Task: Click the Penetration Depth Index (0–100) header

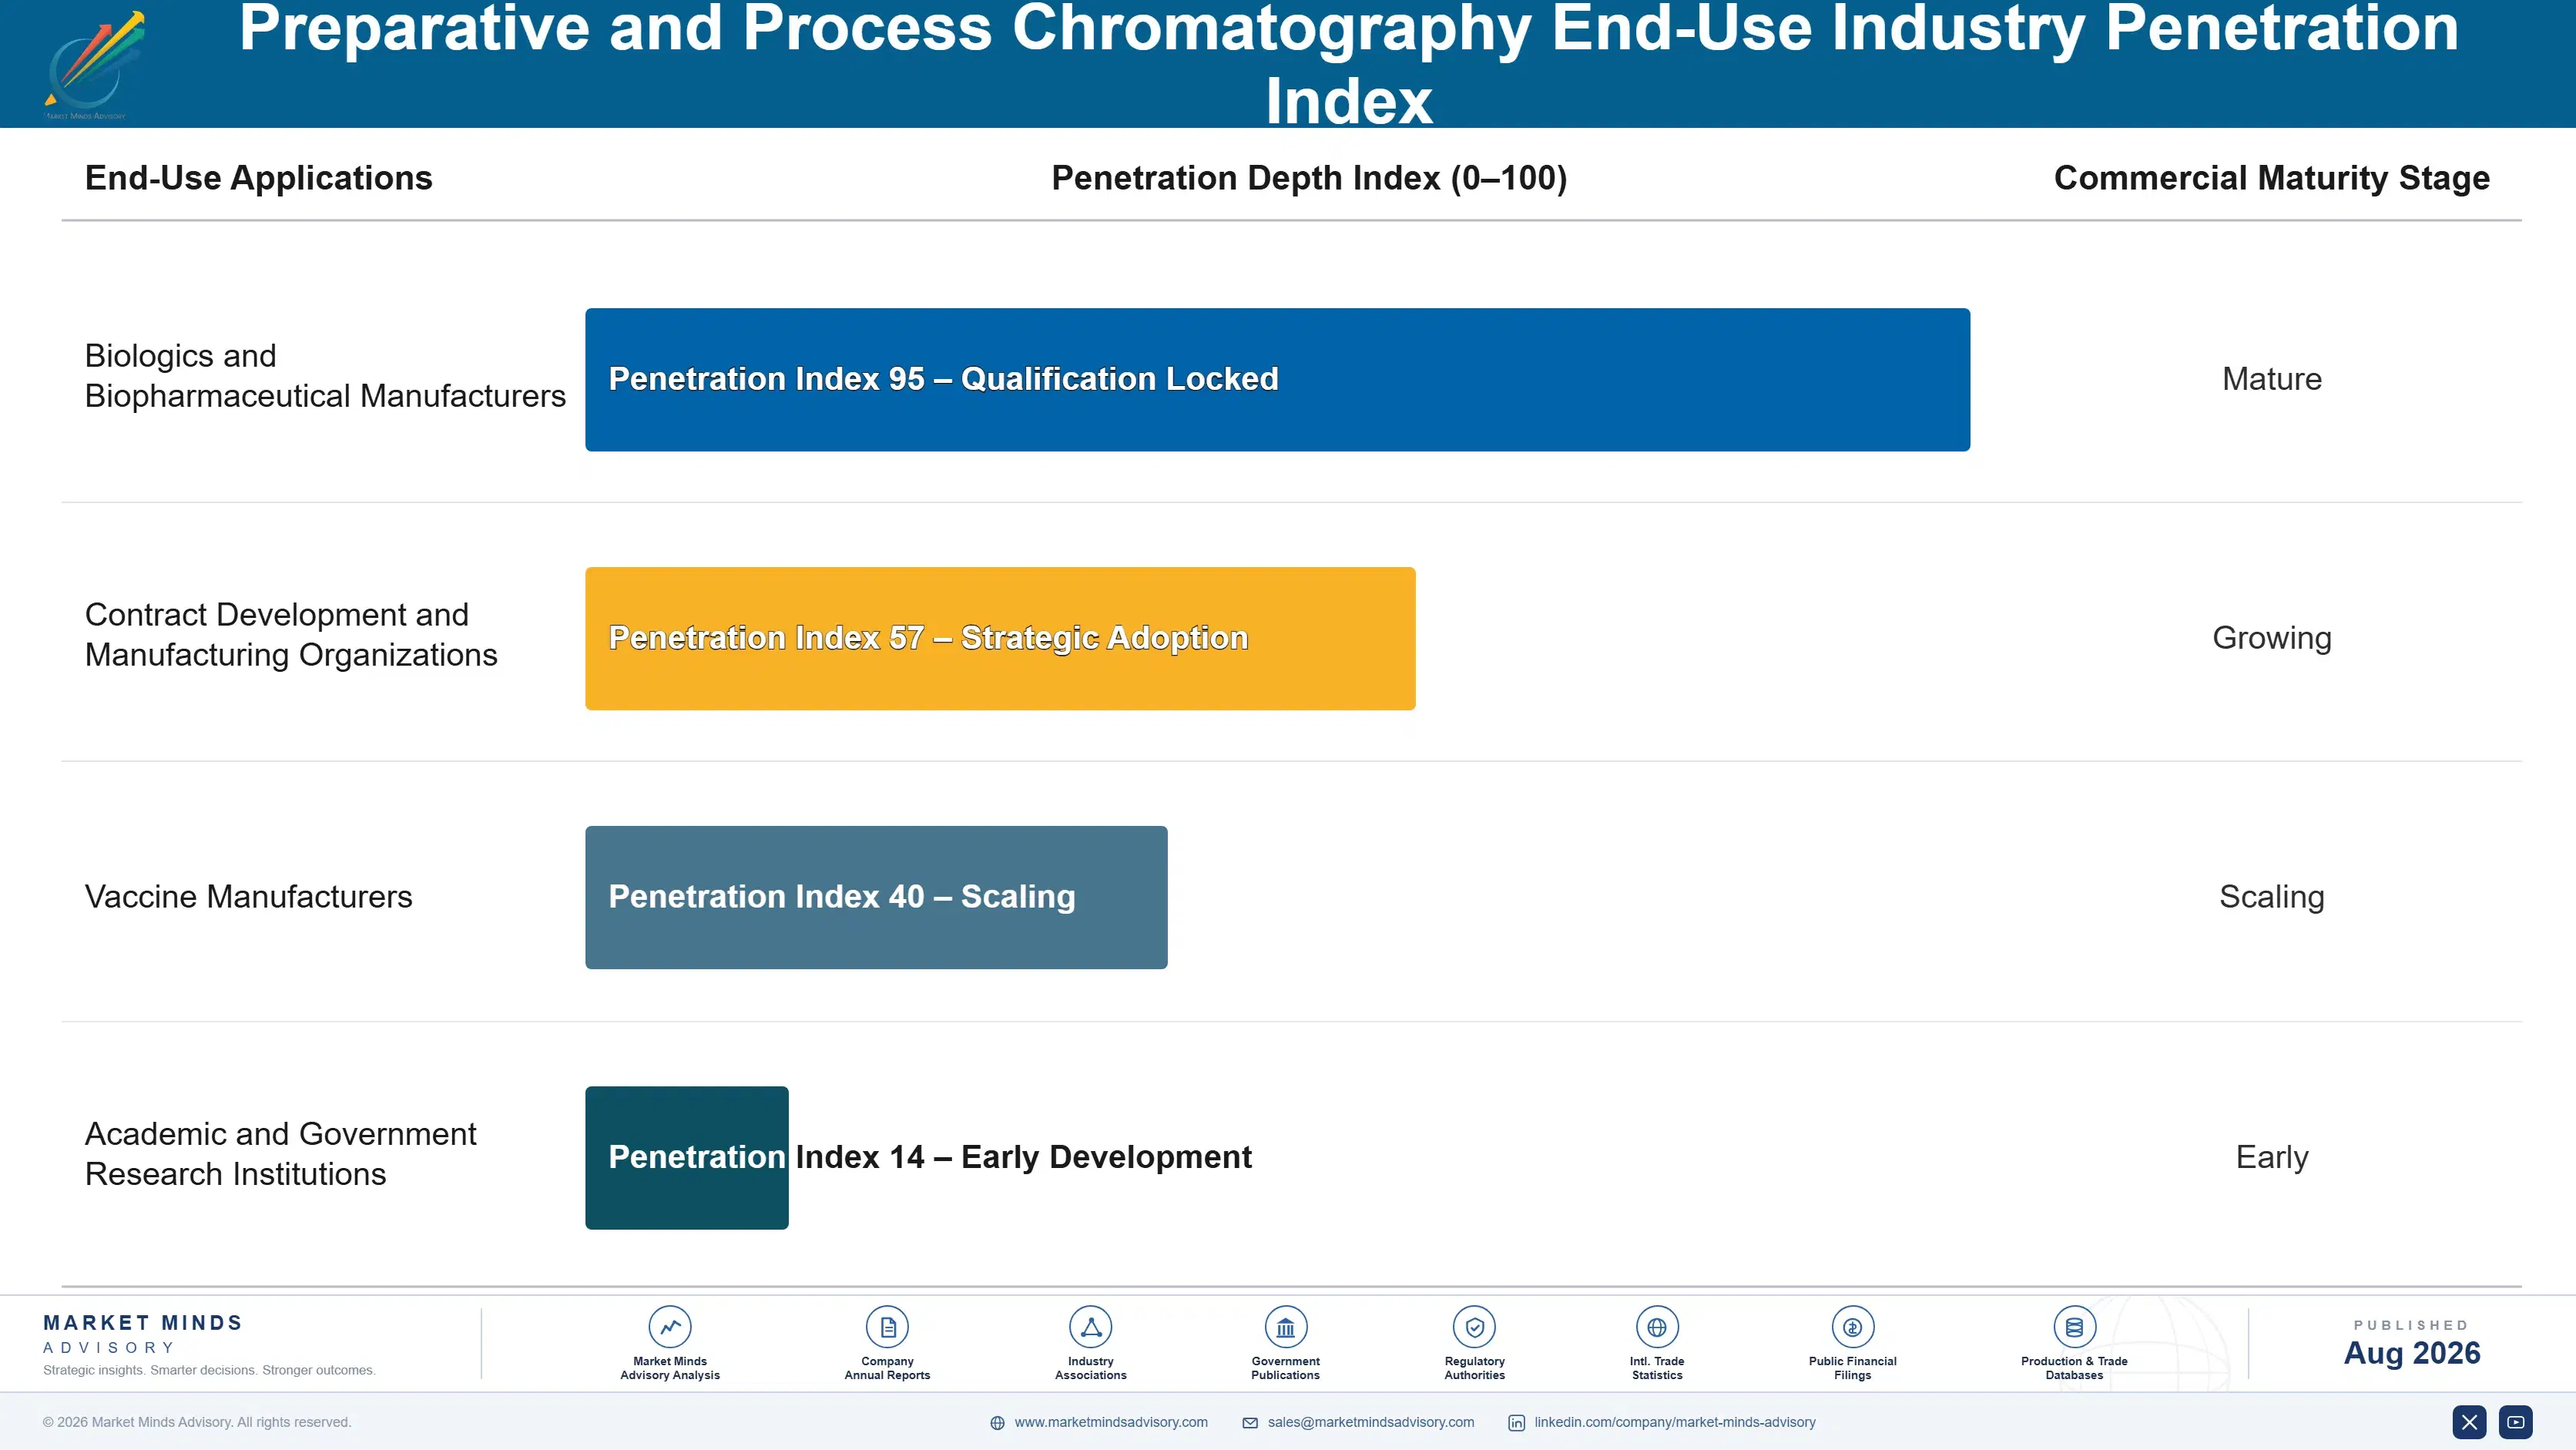Action: coord(1309,178)
